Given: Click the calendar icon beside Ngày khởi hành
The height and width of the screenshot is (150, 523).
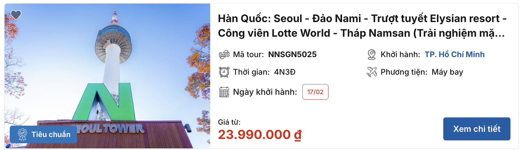Looking at the screenshot, I should click(x=224, y=92).
